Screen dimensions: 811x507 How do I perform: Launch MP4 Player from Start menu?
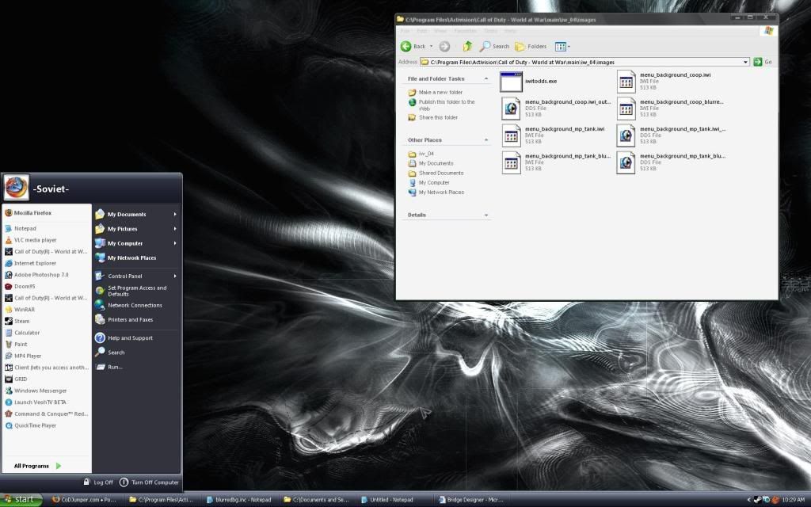tap(47, 356)
